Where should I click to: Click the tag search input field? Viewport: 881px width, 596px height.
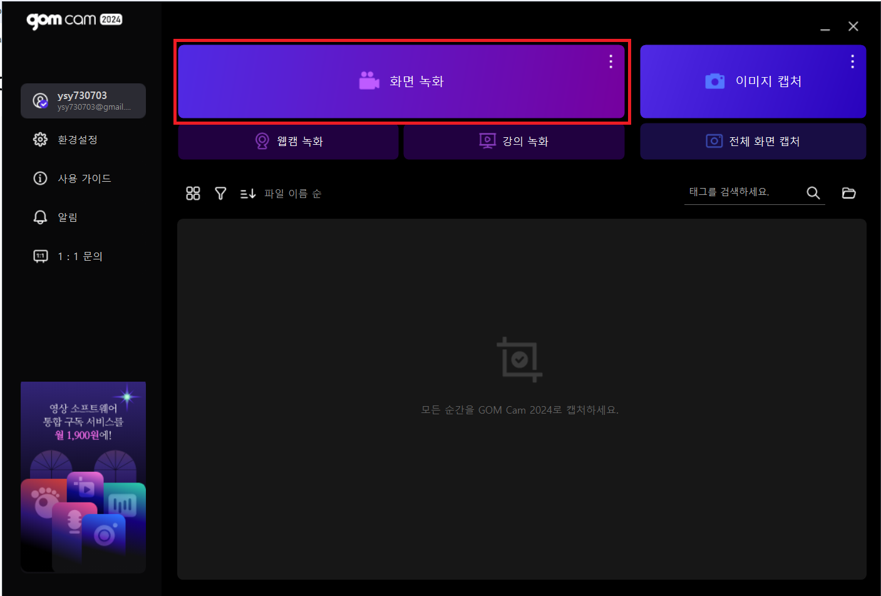coord(742,192)
